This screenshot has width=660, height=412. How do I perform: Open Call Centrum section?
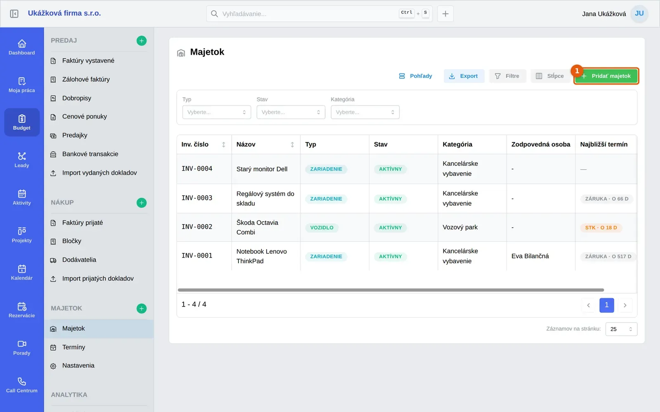point(22,385)
